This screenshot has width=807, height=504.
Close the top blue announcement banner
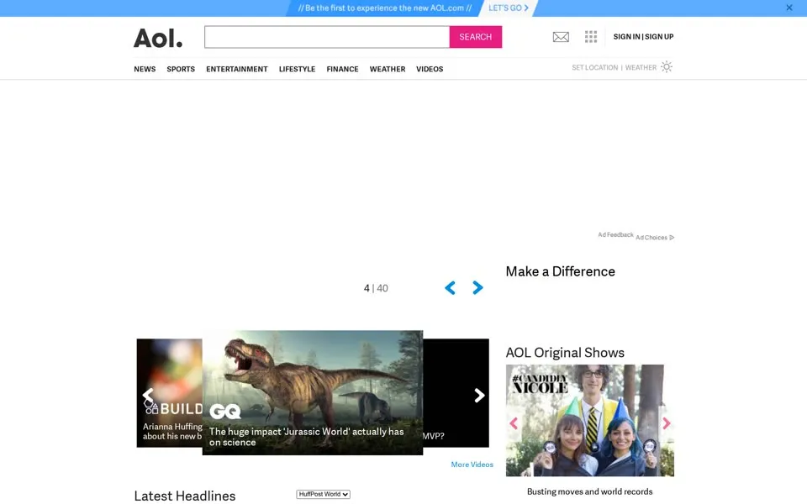(x=789, y=8)
